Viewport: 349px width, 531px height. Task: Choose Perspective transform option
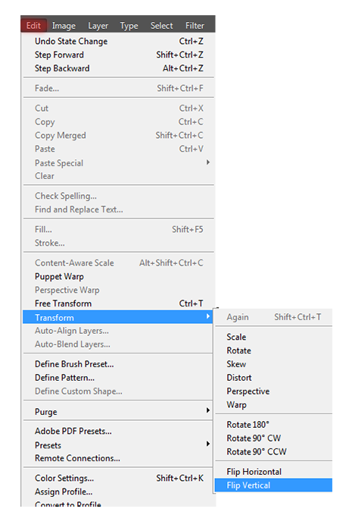pyautogui.click(x=273, y=391)
